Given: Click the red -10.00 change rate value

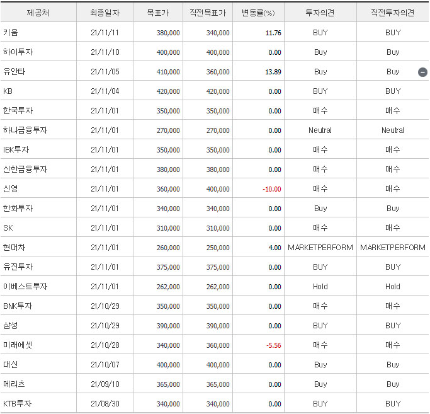Looking at the screenshot, I should coord(272,189).
